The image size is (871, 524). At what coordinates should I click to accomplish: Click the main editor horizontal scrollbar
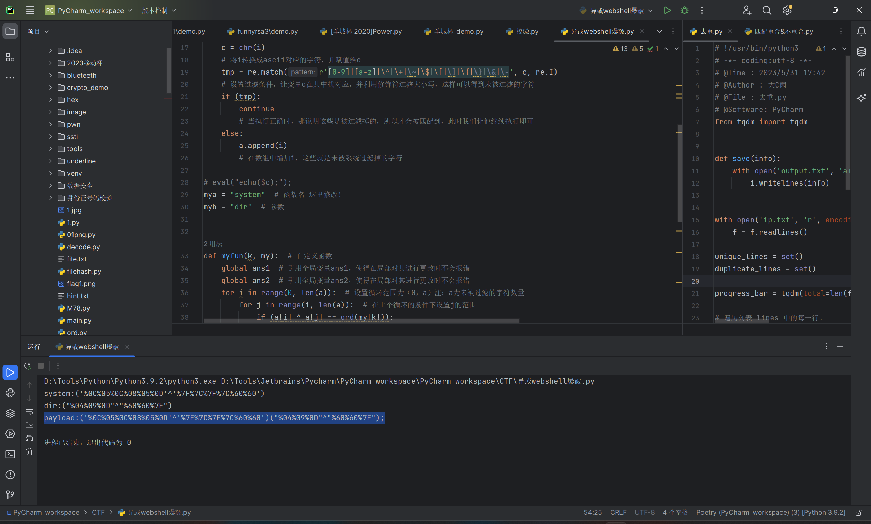pyautogui.click(x=361, y=321)
